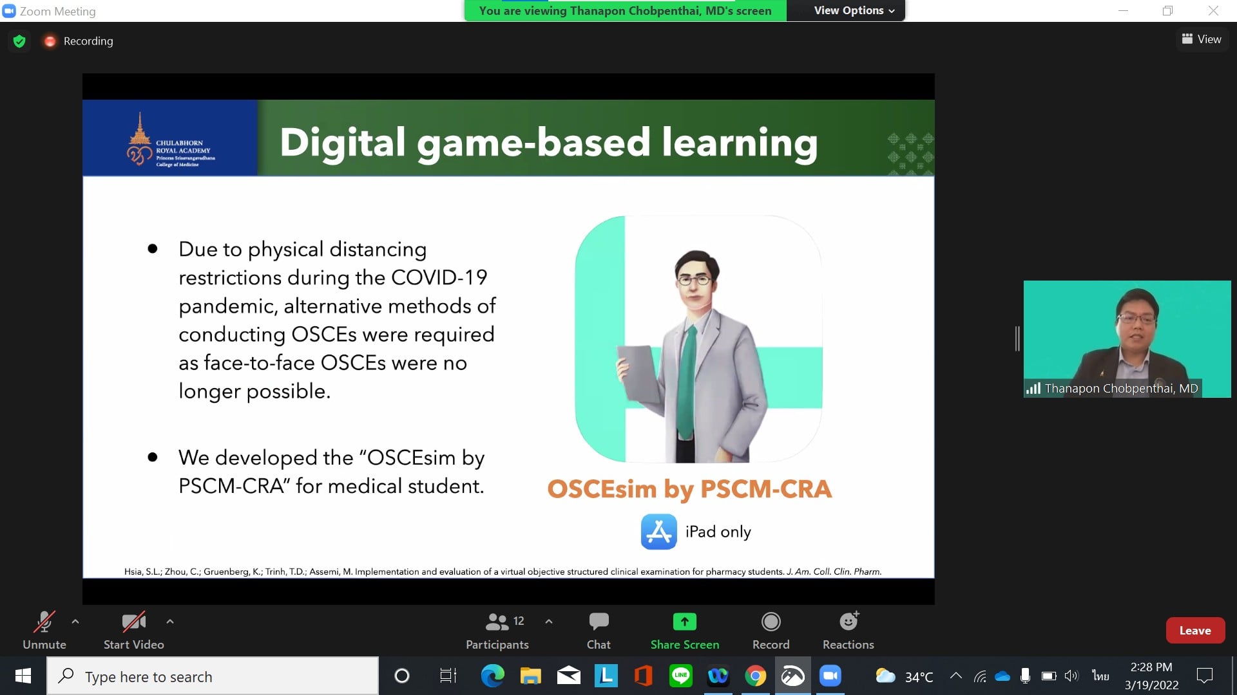Click the shared slide content area
Image resolution: width=1237 pixels, height=695 pixels.
(508, 338)
